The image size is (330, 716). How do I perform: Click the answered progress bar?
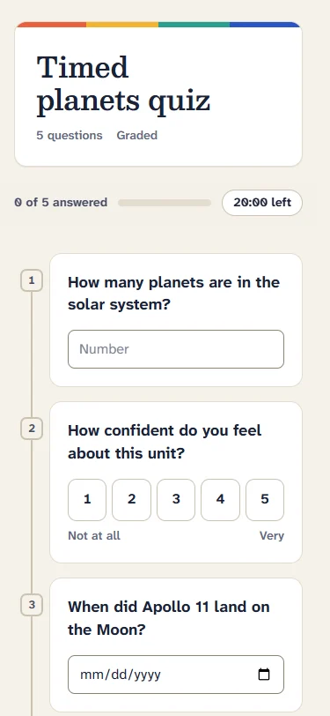coord(165,203)
